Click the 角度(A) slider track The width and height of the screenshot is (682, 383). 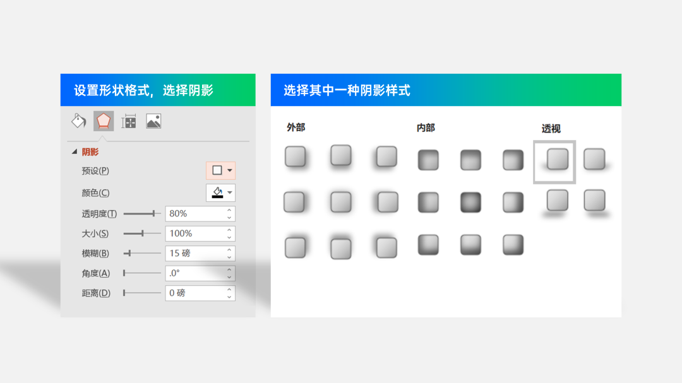click(x=142, y=273)
